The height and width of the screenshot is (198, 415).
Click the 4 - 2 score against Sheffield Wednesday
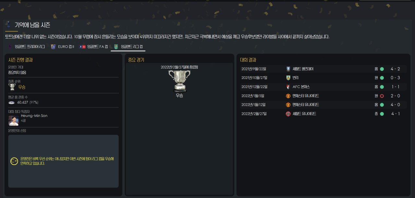point(395,69)
